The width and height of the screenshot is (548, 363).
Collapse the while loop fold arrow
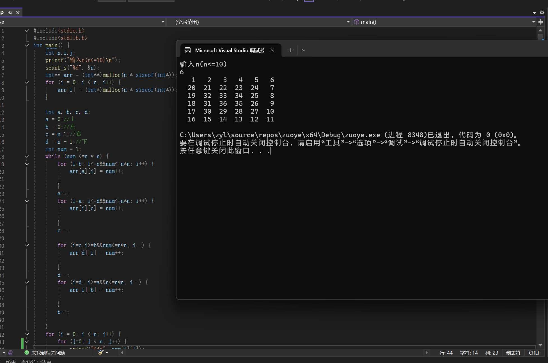coord(27,157)
